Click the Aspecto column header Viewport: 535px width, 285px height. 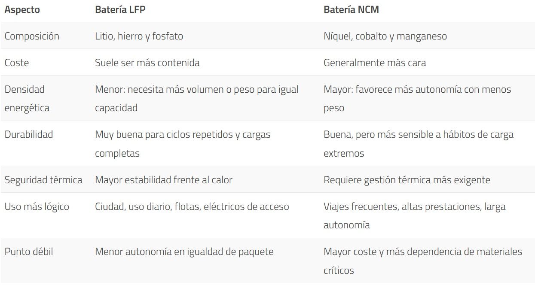click(x=22, y=9)
